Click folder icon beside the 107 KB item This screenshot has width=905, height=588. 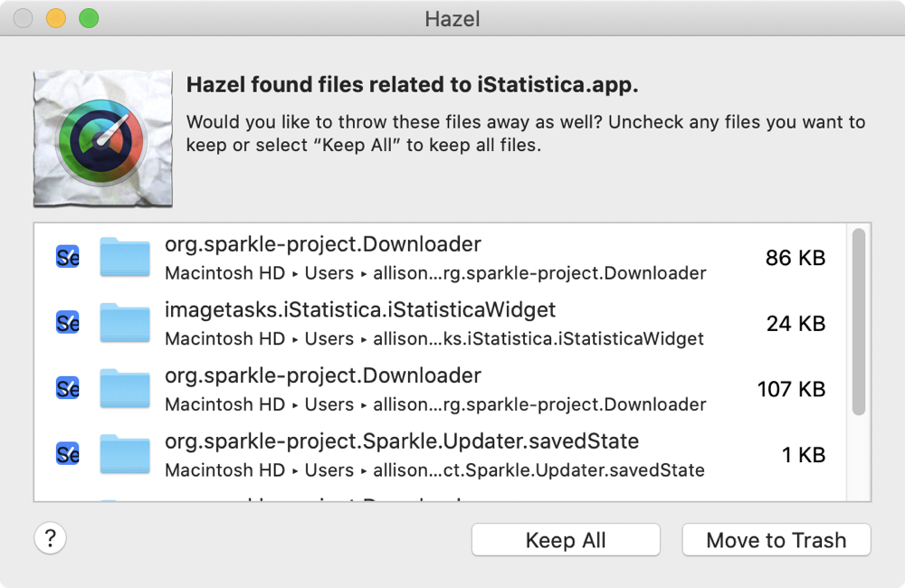(125, 389)
